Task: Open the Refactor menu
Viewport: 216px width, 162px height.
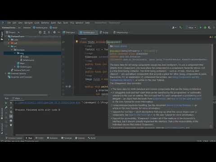Action: click(45, 23)
